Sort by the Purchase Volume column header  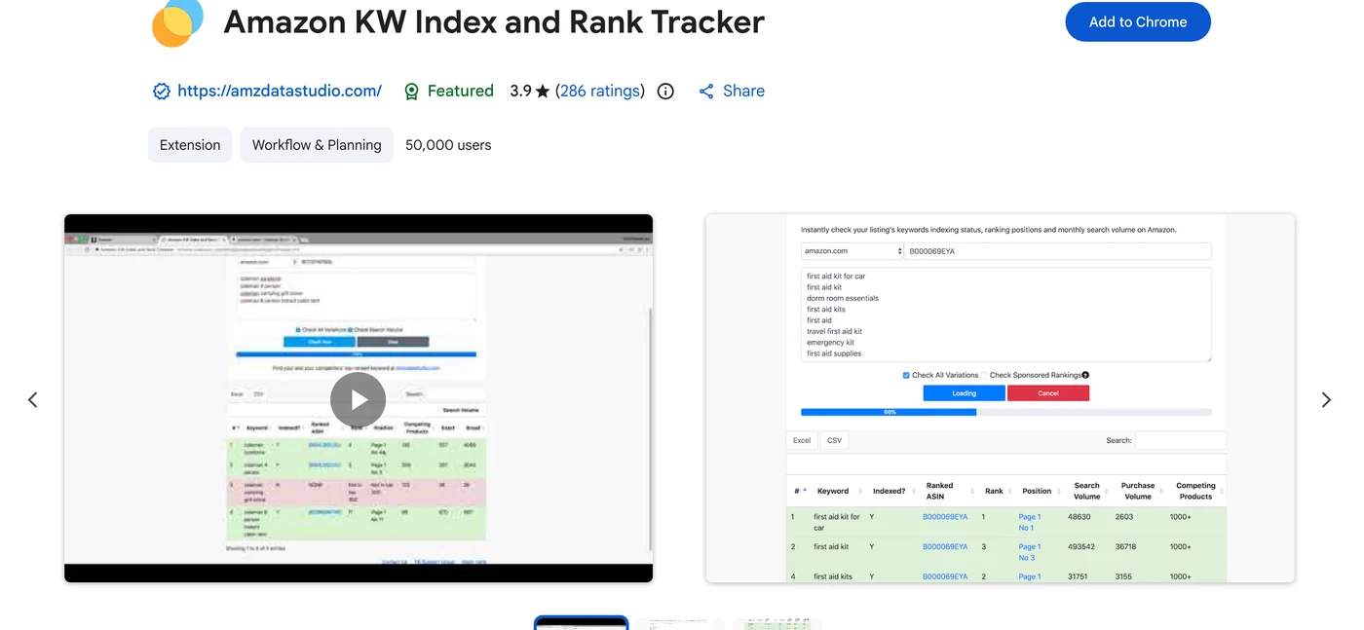(x=1138, y=491)
